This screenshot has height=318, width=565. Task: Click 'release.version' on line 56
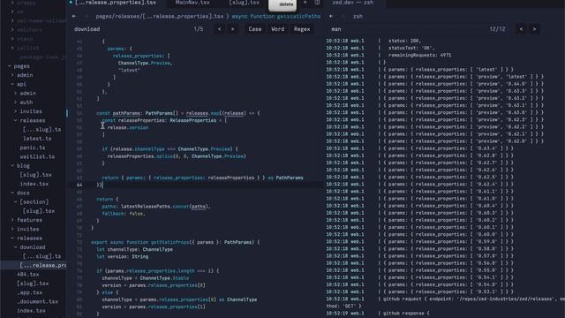pyautogui.click(x=127, y=127)
